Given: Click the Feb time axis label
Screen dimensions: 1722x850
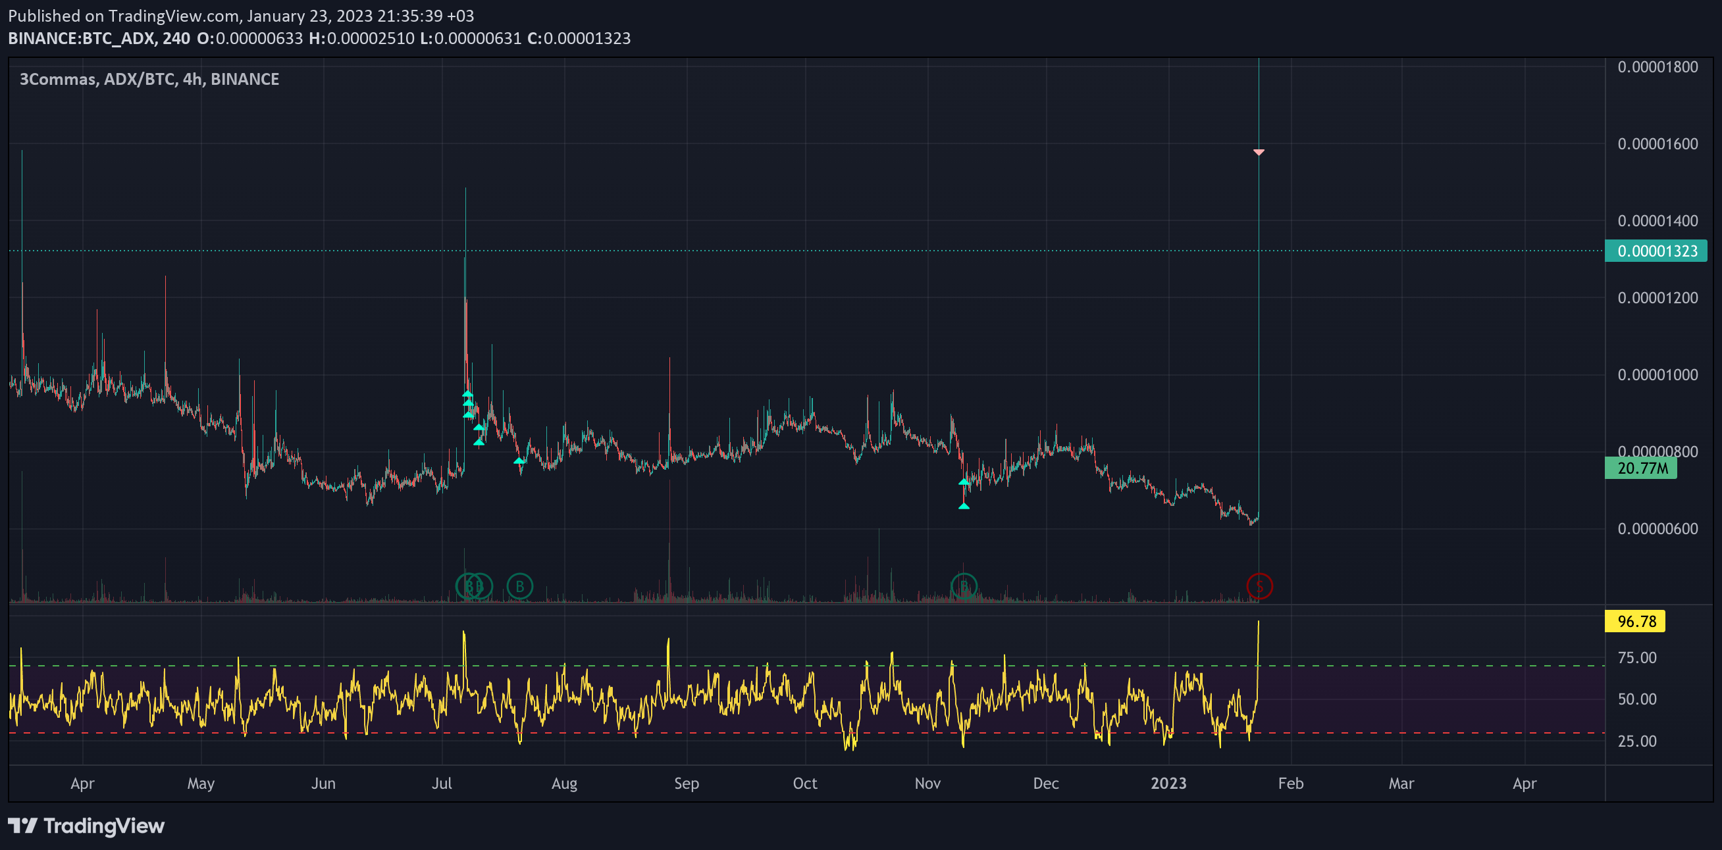Looking at the screenshot, I should (1290, 784).
